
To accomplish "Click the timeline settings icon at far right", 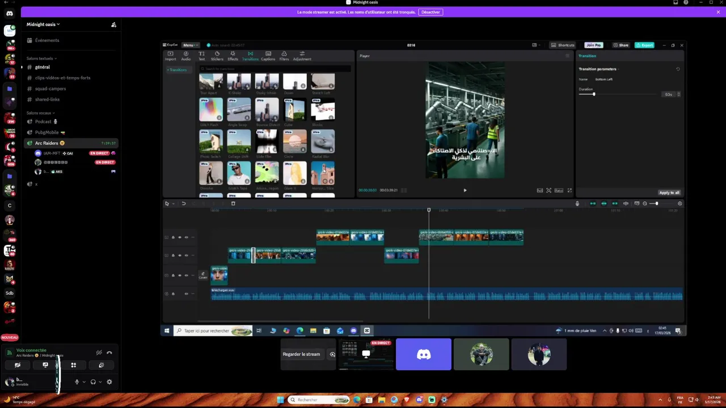I will [680, 203].
